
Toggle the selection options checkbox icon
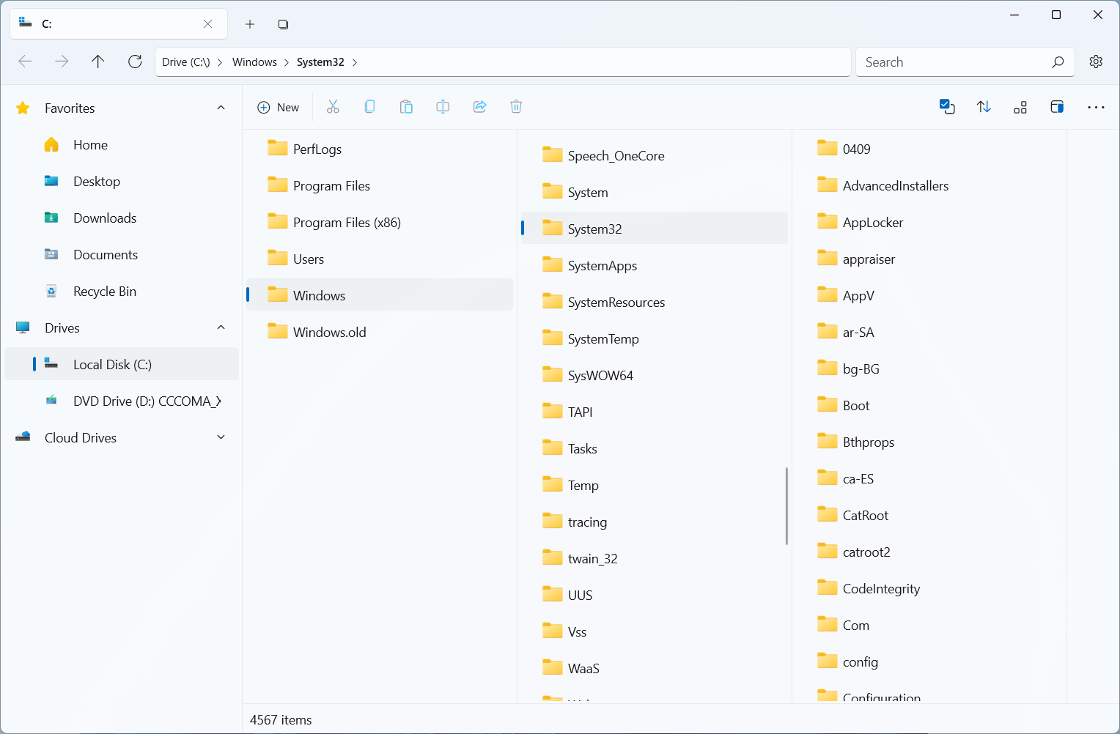pyautogui.click(x=947, y=107)
